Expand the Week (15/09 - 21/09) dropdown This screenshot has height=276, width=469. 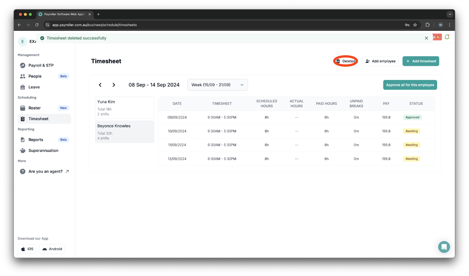[217, 85]
